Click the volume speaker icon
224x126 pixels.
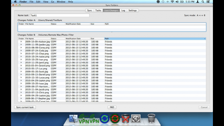[177, 2]
